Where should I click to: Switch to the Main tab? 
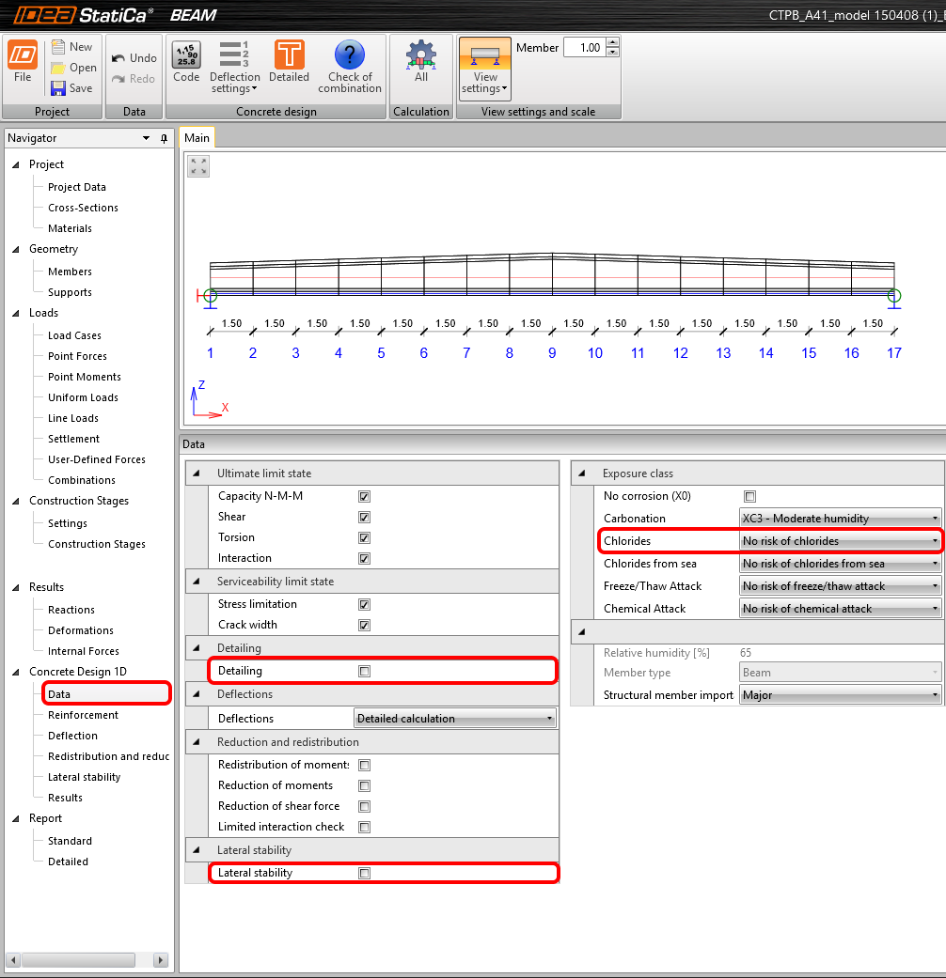(x=197, y=137)
